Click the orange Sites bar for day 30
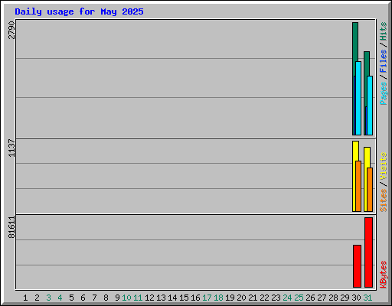The width and height of the screenshot is (392, 306). tap(358, 186)
